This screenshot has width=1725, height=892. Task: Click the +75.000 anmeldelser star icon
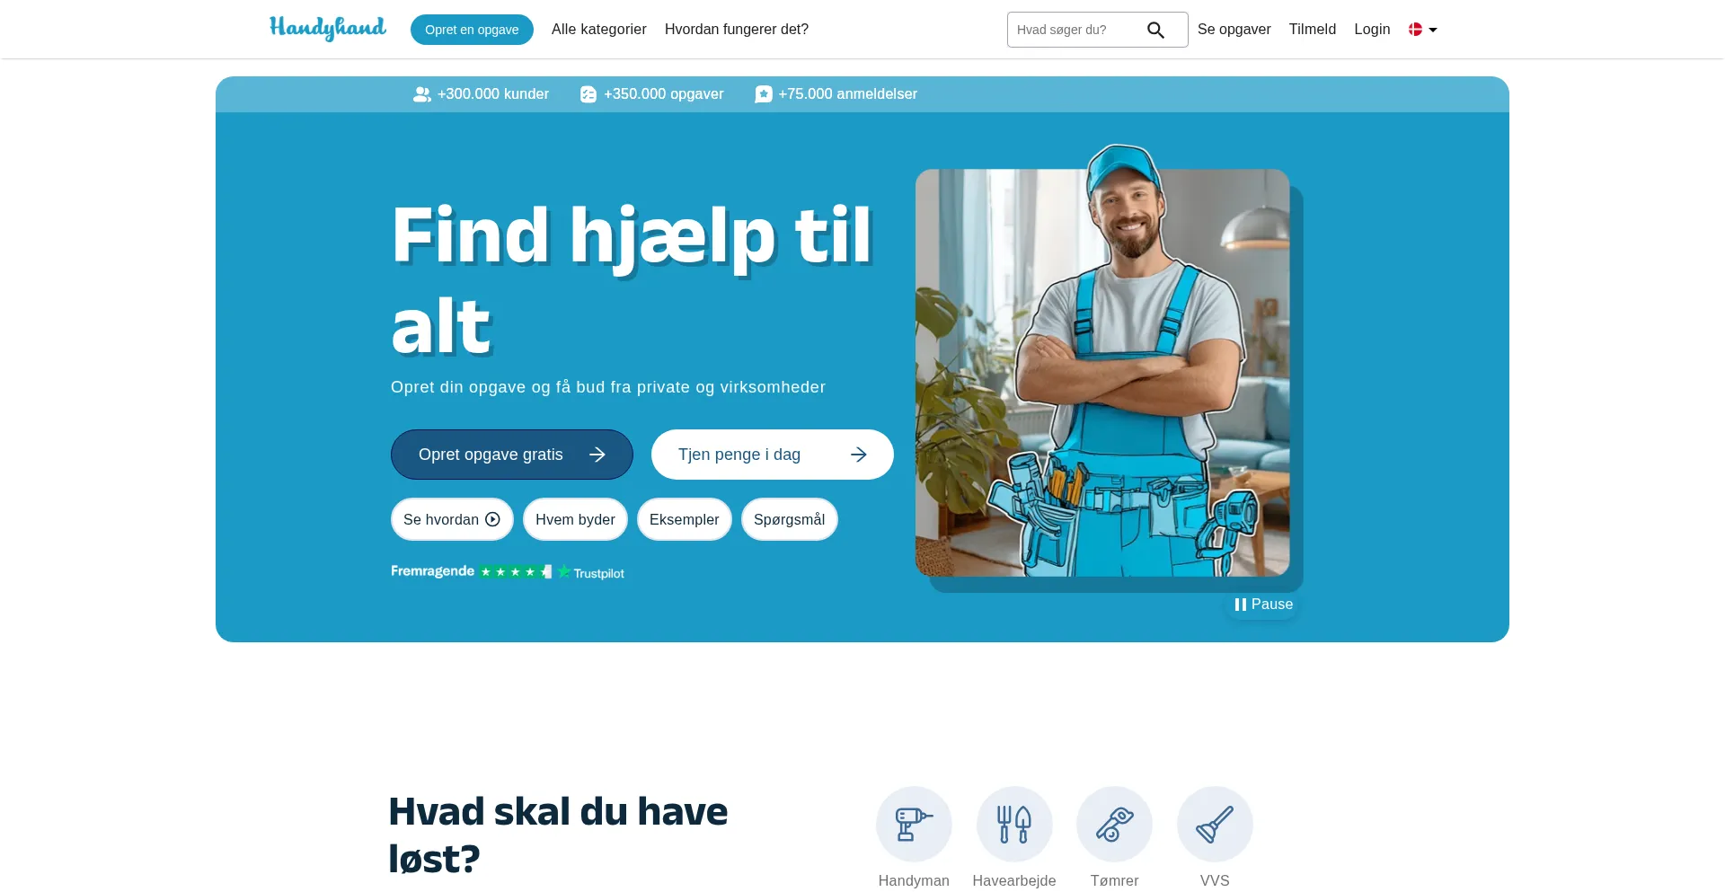pyautogui.click(x=764, y=94)
